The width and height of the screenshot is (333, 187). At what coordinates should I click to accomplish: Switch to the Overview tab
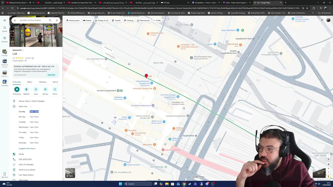click(17, 82)
